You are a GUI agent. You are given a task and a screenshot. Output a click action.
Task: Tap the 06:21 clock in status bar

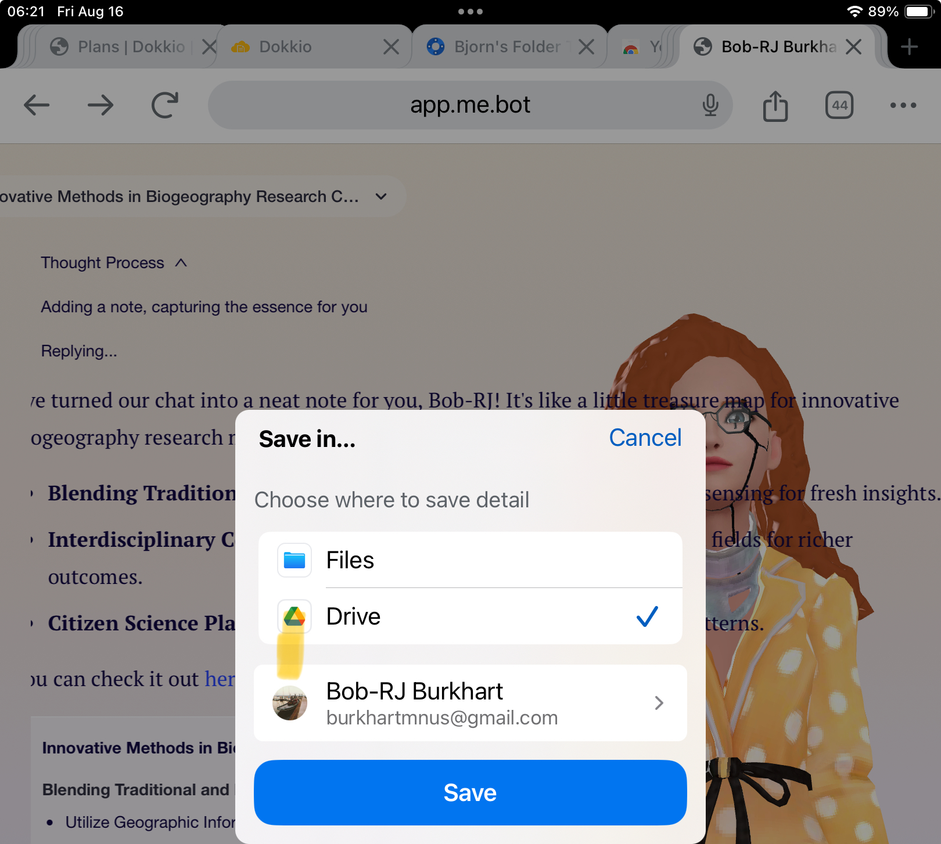(26, 12)
